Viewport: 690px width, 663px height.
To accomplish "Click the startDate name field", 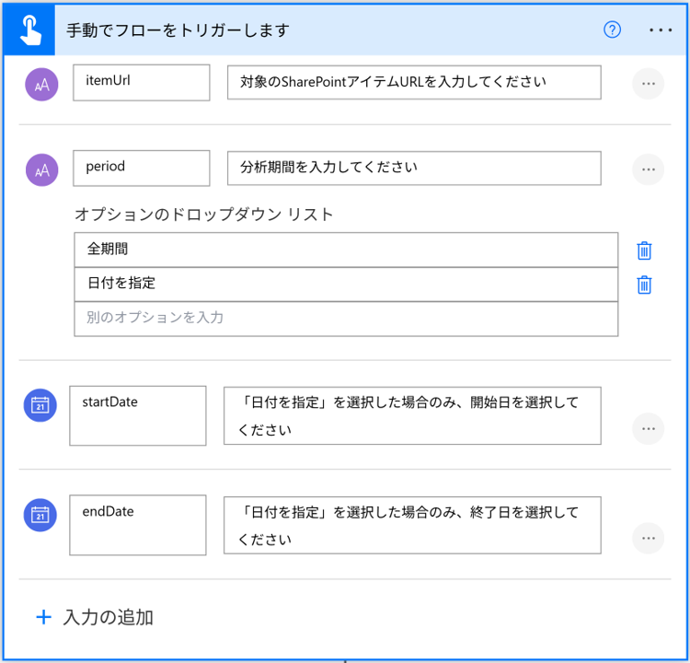I will 138,415.
